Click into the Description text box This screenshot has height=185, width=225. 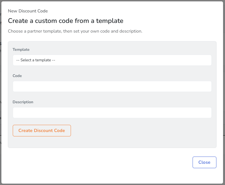coord(112,113)
